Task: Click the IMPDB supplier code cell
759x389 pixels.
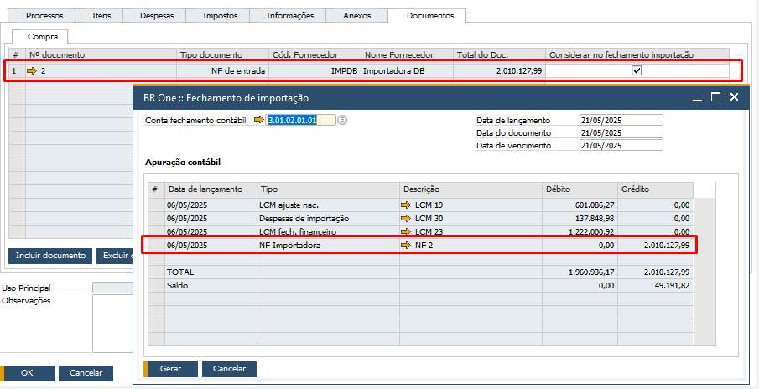Action: click(315, 71)
